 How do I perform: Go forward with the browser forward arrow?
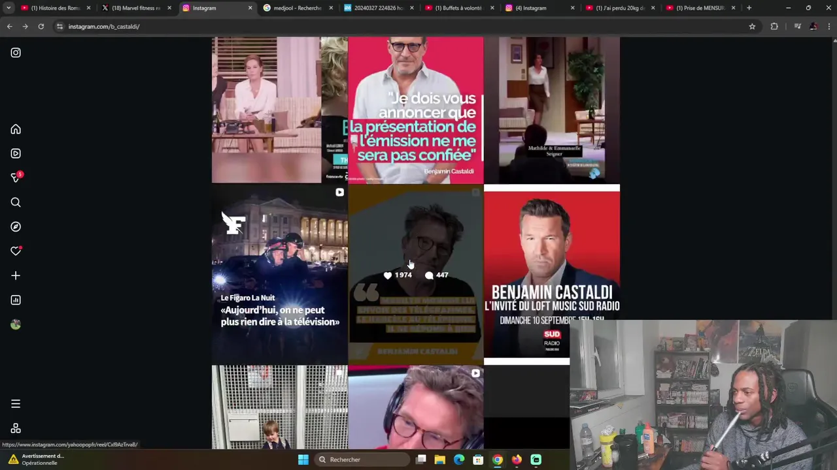[x=25, y=26]
